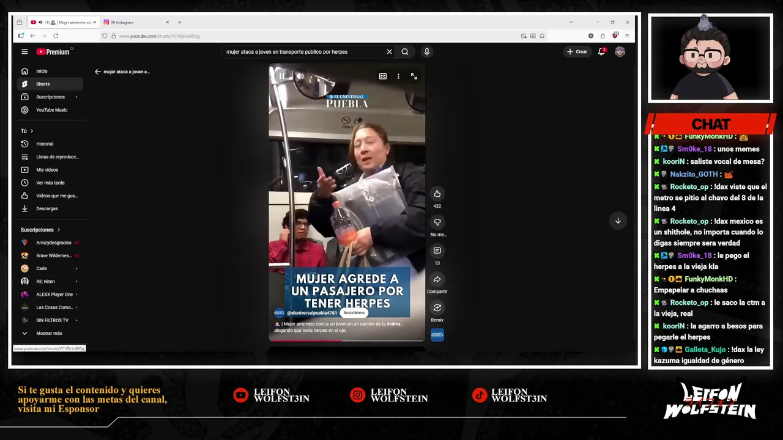Like the Short video

point(437,194)
